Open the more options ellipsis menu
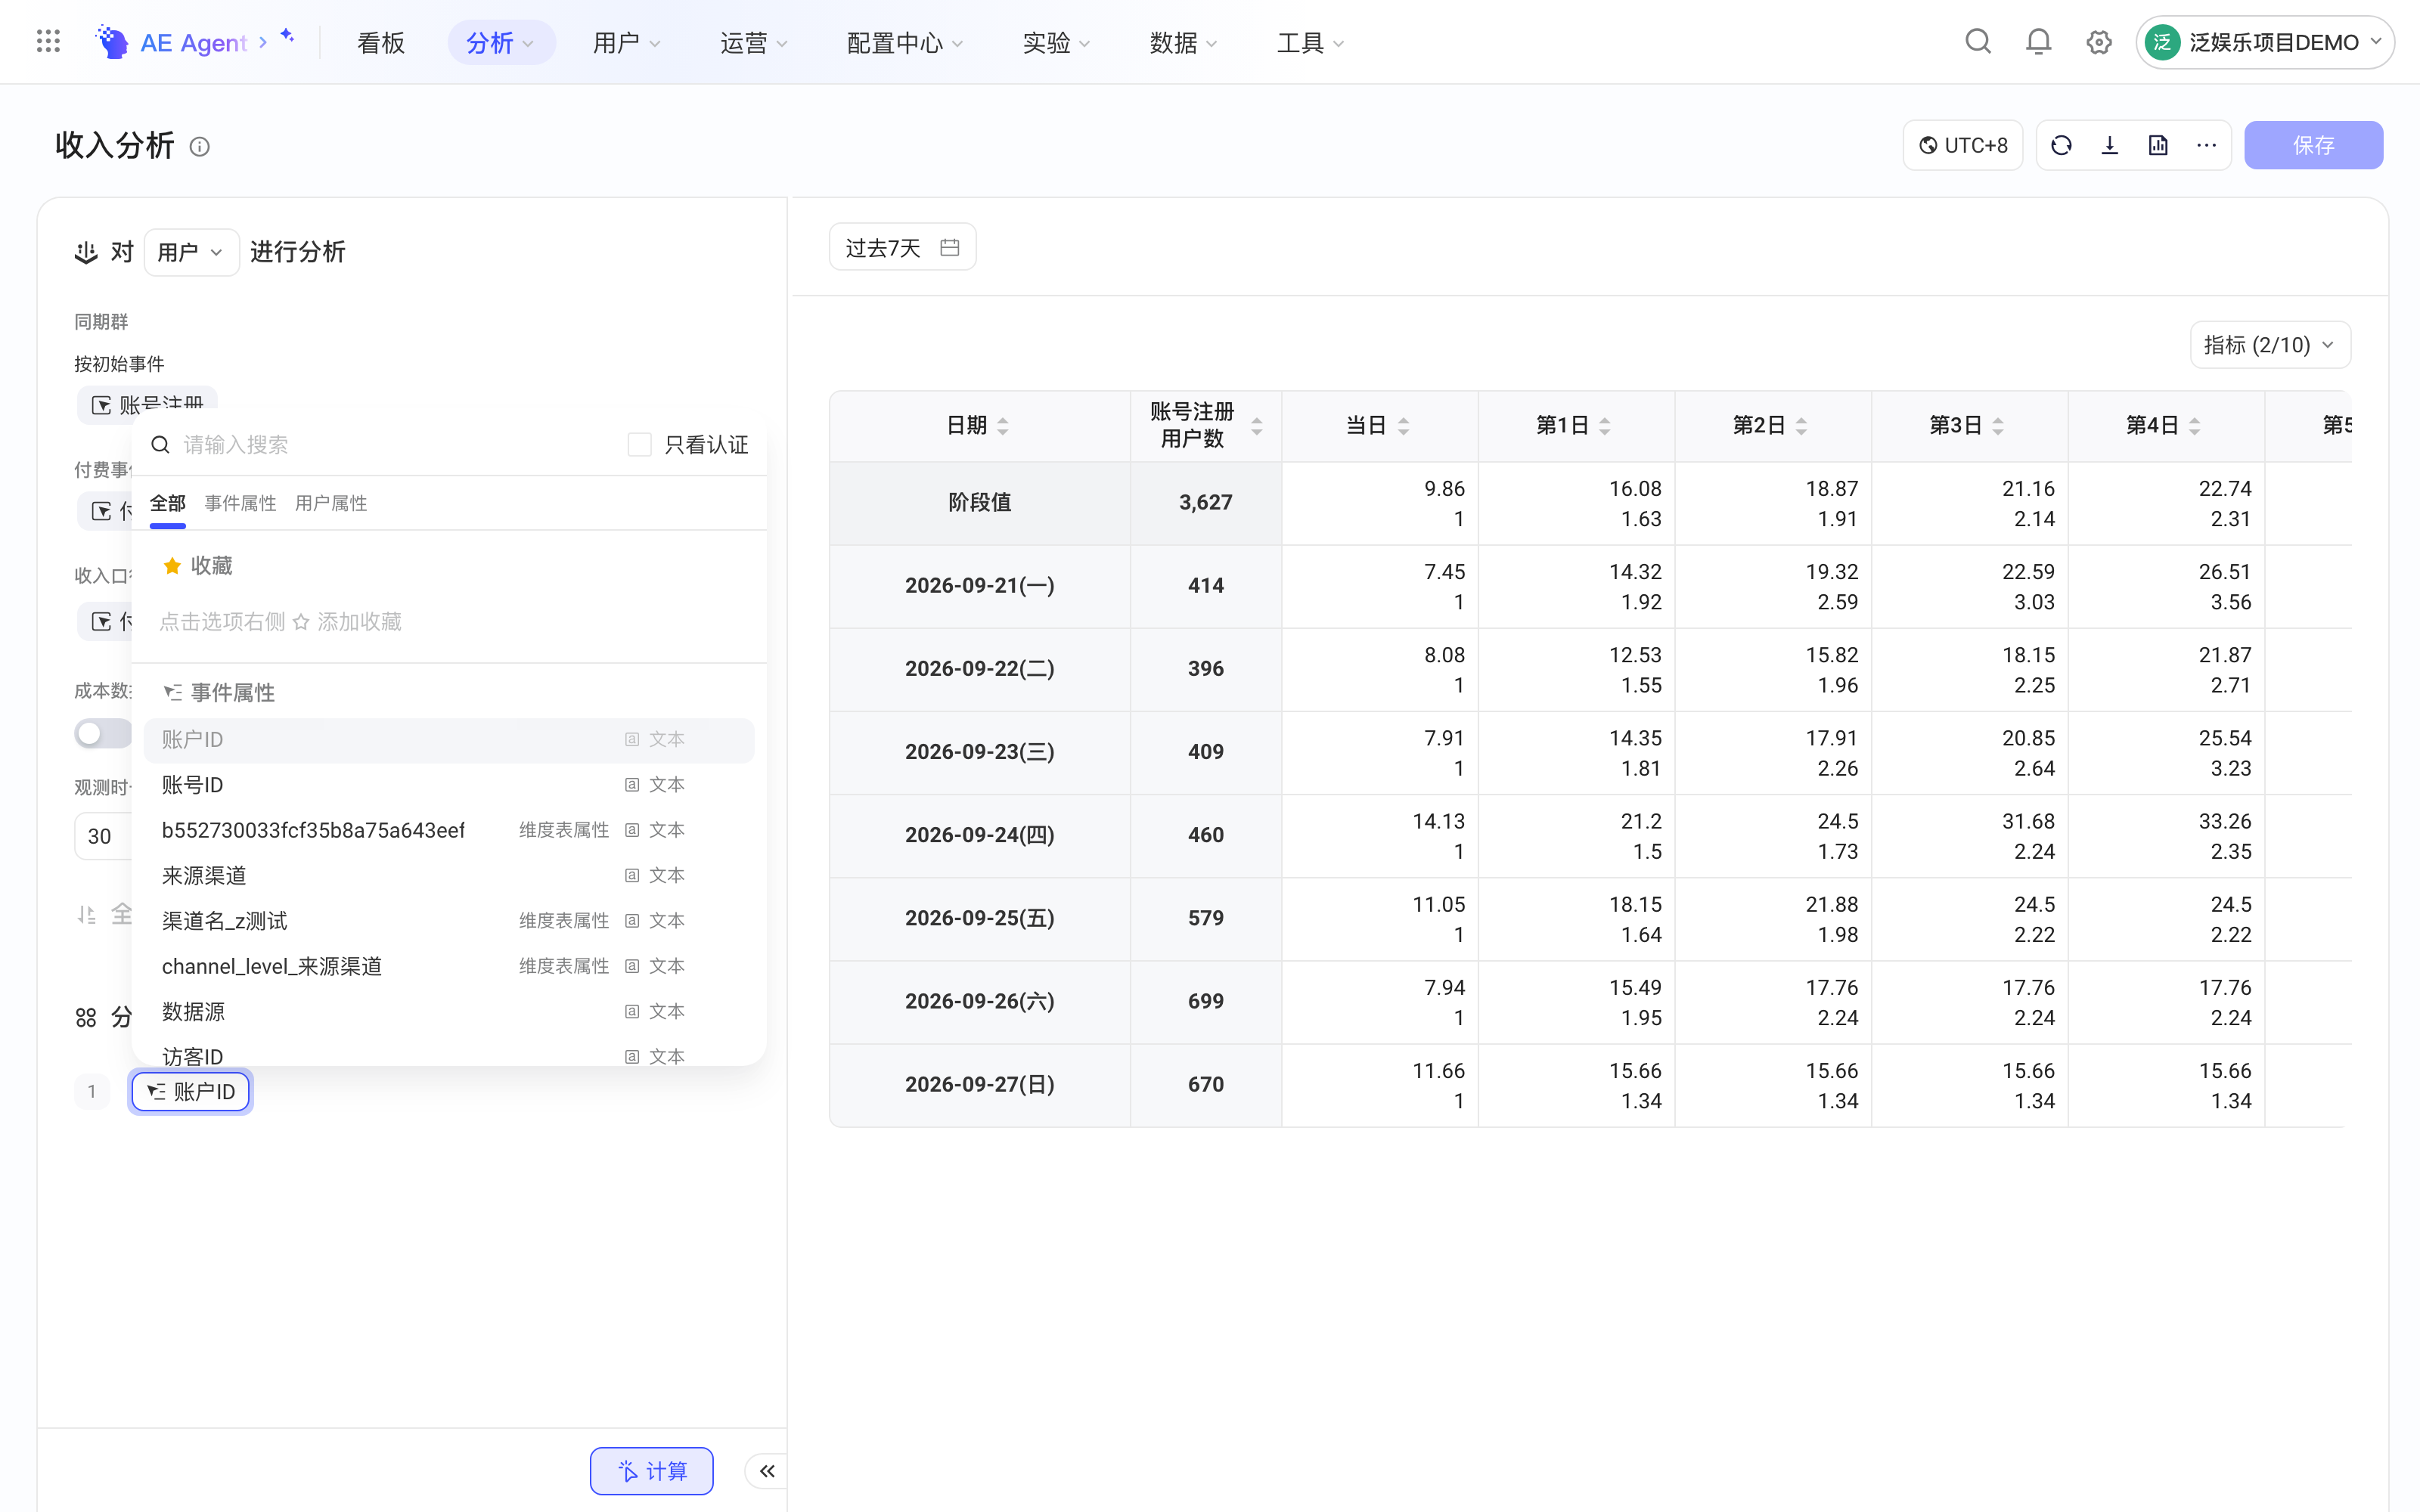This screenshot has width=2420, height=1512. point(2206,146)
